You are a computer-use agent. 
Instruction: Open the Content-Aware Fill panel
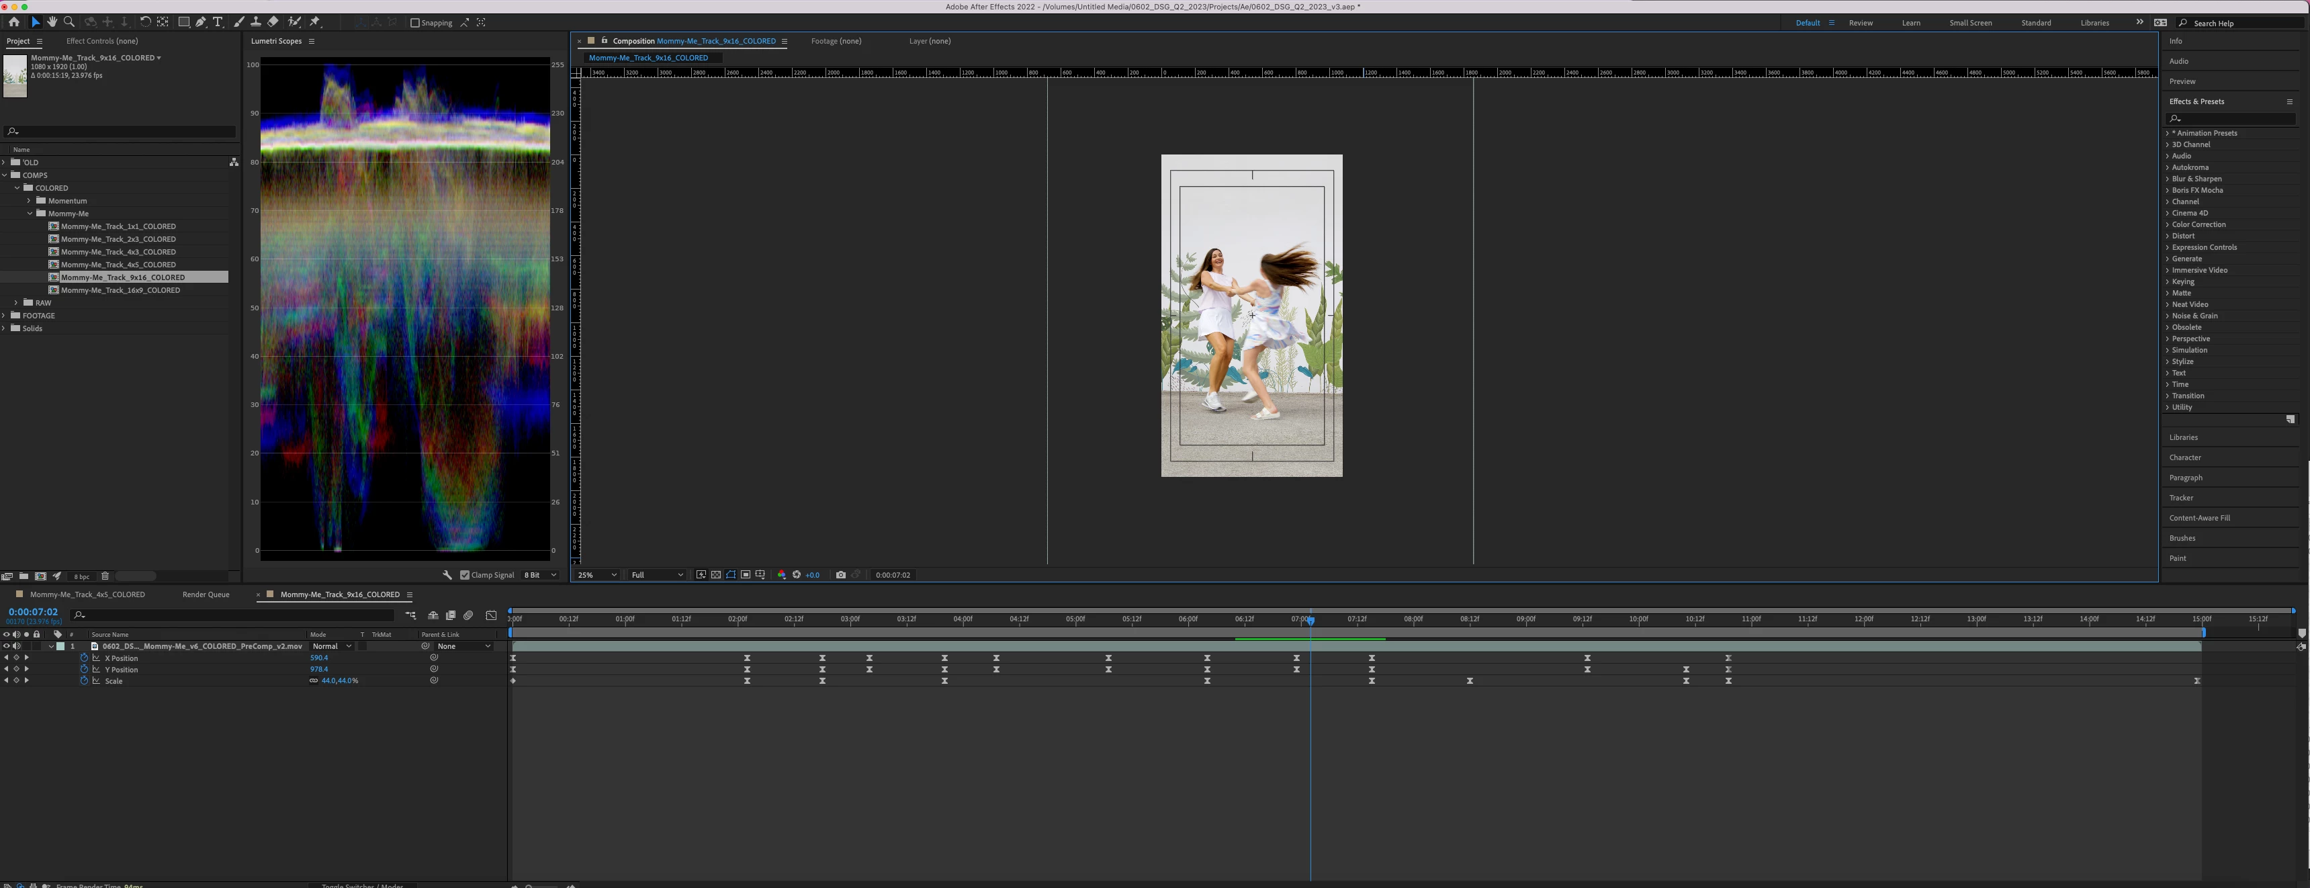click(2198, 519)
